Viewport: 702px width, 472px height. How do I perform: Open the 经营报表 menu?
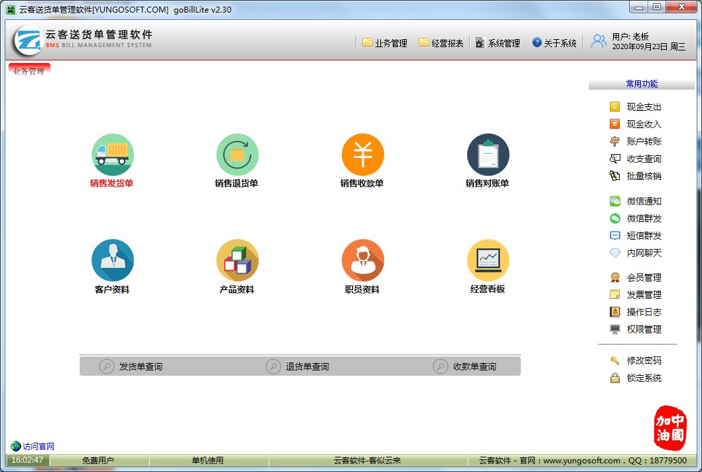(441, 43)
